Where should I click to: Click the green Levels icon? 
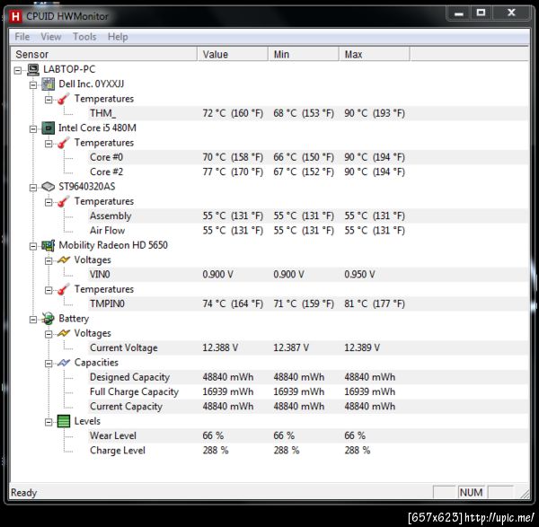point(64,421)
